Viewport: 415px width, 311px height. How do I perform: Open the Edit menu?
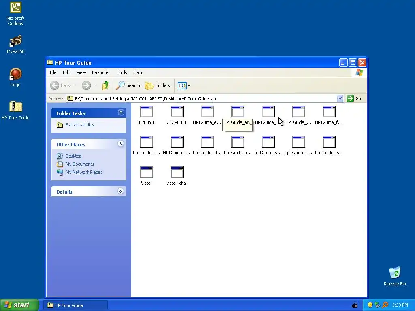point(66,72)
